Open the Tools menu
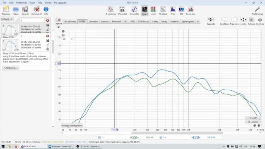This screenshot has width=265, height=149. click(11, 3)
